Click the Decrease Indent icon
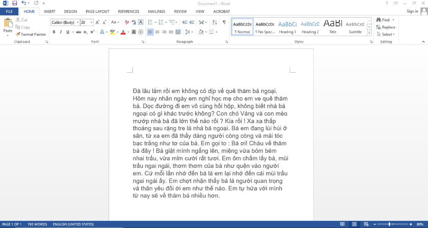The height and width of the screenshot is (228, 428). coord(185,23)
